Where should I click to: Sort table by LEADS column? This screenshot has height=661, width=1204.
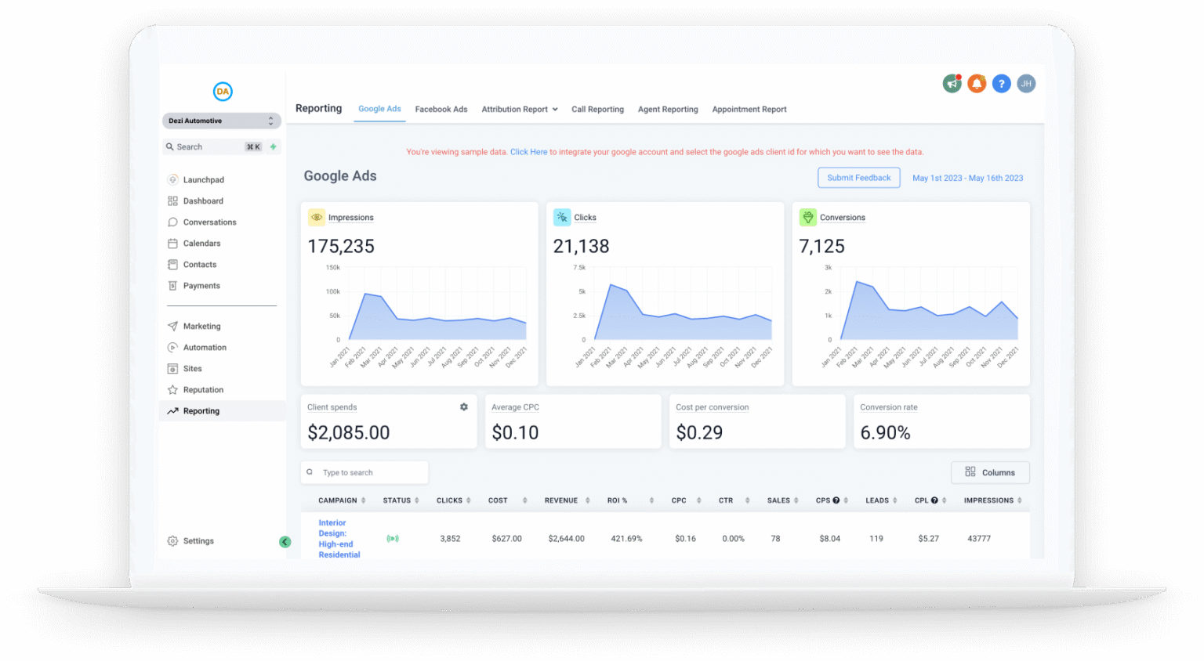pyautogui.click(x=881, y=500)
